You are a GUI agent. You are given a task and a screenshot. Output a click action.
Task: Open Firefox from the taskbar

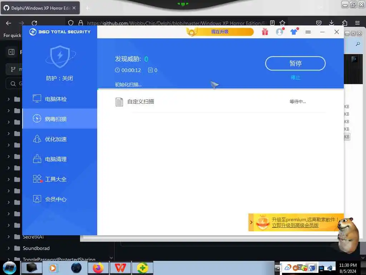click(x=98, y=268)
